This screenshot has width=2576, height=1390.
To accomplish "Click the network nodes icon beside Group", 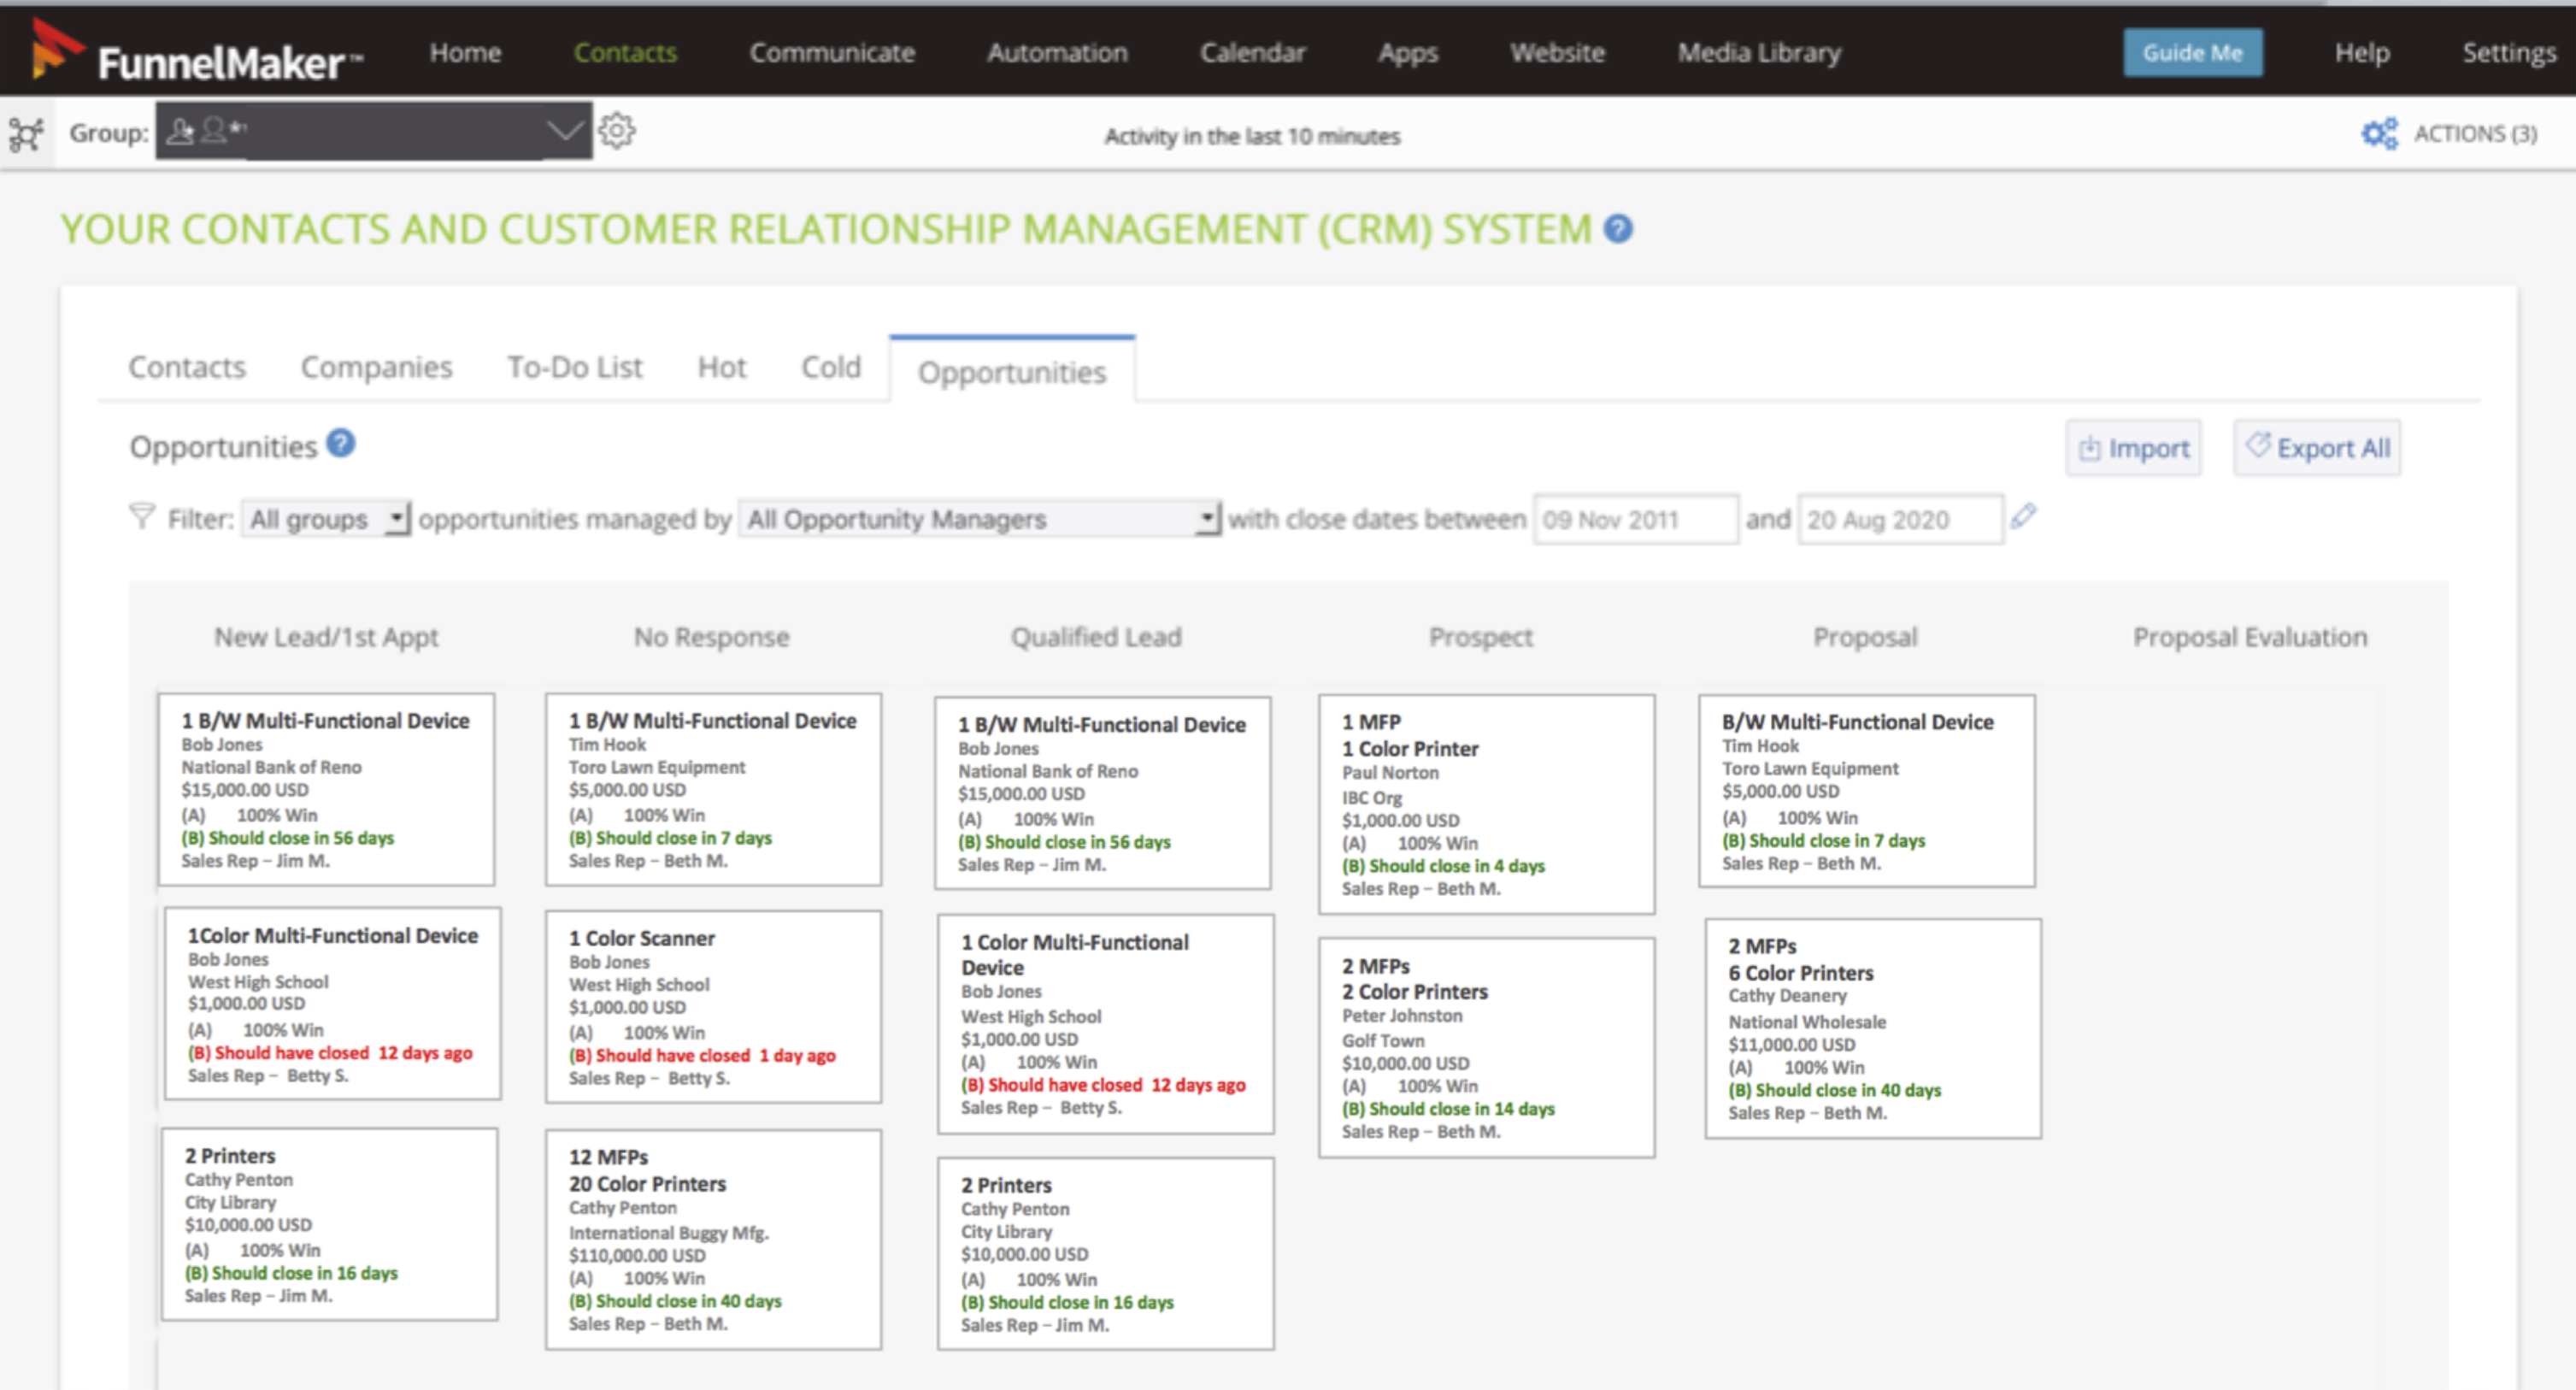I will pos(26,134).
